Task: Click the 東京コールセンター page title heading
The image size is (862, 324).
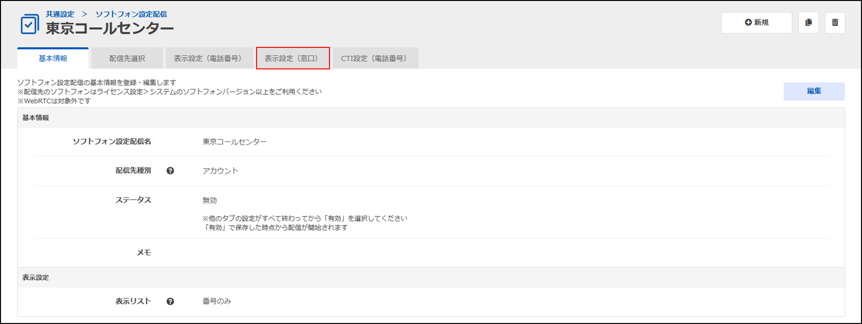Action: pos(109,28)
